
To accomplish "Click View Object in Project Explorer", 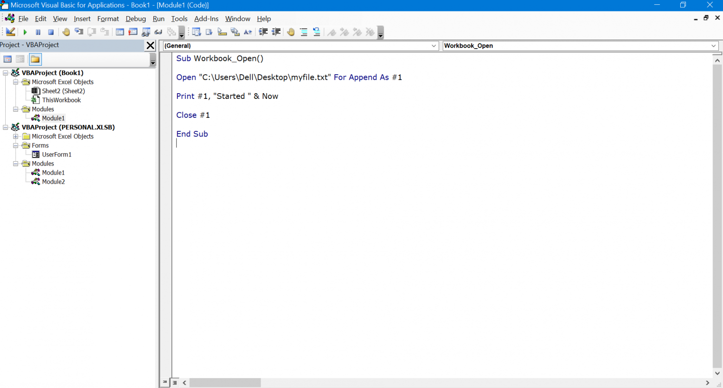I will point(20,59).
